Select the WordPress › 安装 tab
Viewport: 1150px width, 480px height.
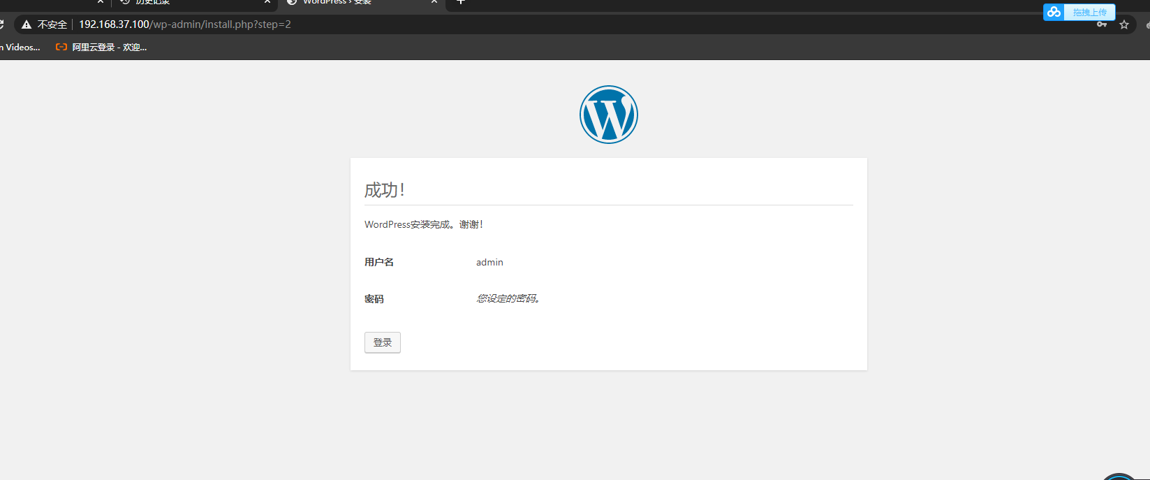(361, 3)
